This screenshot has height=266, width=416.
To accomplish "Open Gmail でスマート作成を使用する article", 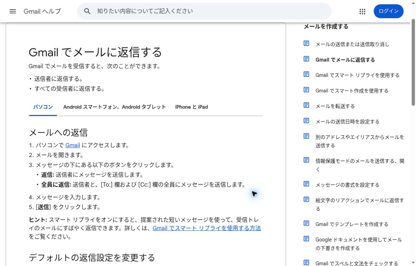I will pyautogui.click(x=352, y=91).
